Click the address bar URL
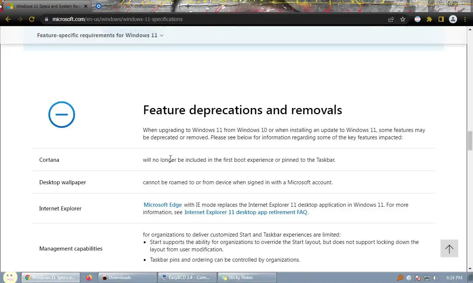 click(x=117, y=19)
